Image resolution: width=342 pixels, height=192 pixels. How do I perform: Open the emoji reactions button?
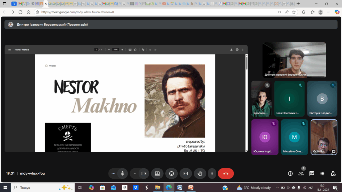point(171,173)
